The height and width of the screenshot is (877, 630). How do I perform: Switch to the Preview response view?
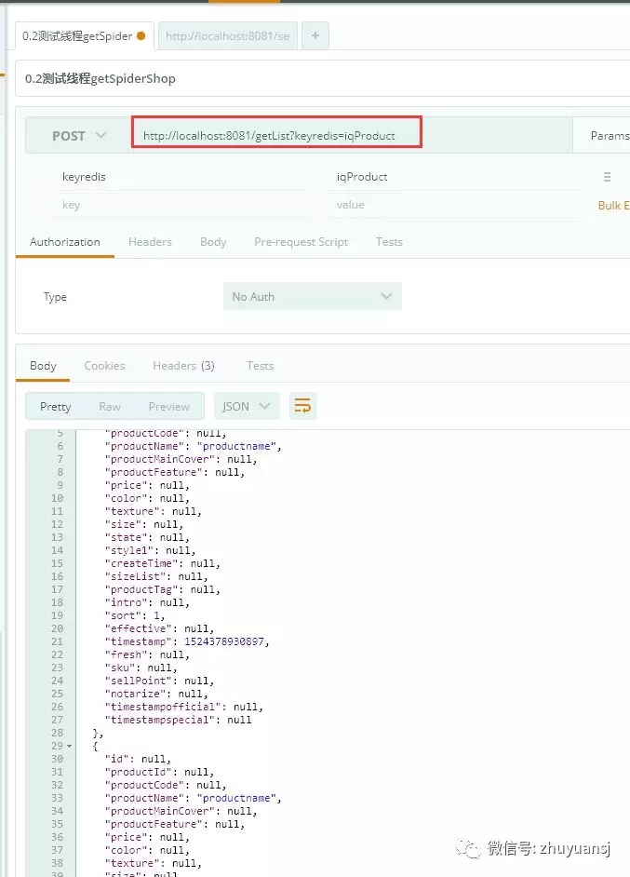pyautogui.click(x=168, y=407)
